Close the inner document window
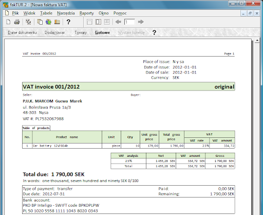 pyautogui.click(x=257, y=13)
